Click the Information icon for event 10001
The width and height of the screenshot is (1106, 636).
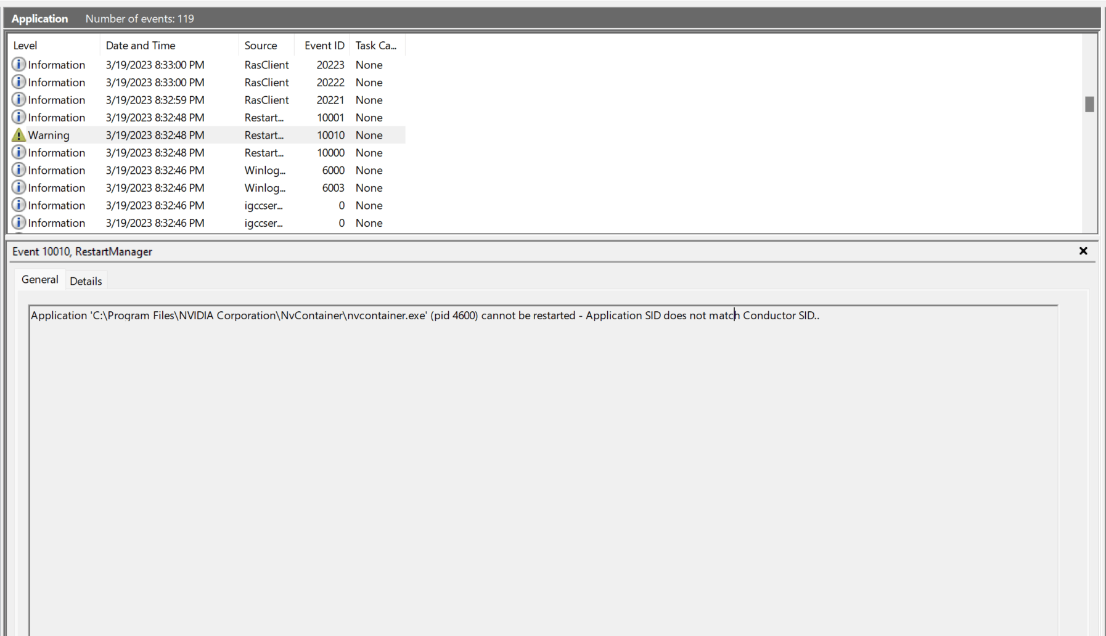(19, 117)
